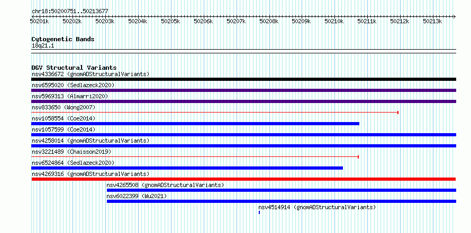Open the nsv6022399 (Wu2021) label
Viewport: 471px width, 233px height.
(x=137, y=196)
